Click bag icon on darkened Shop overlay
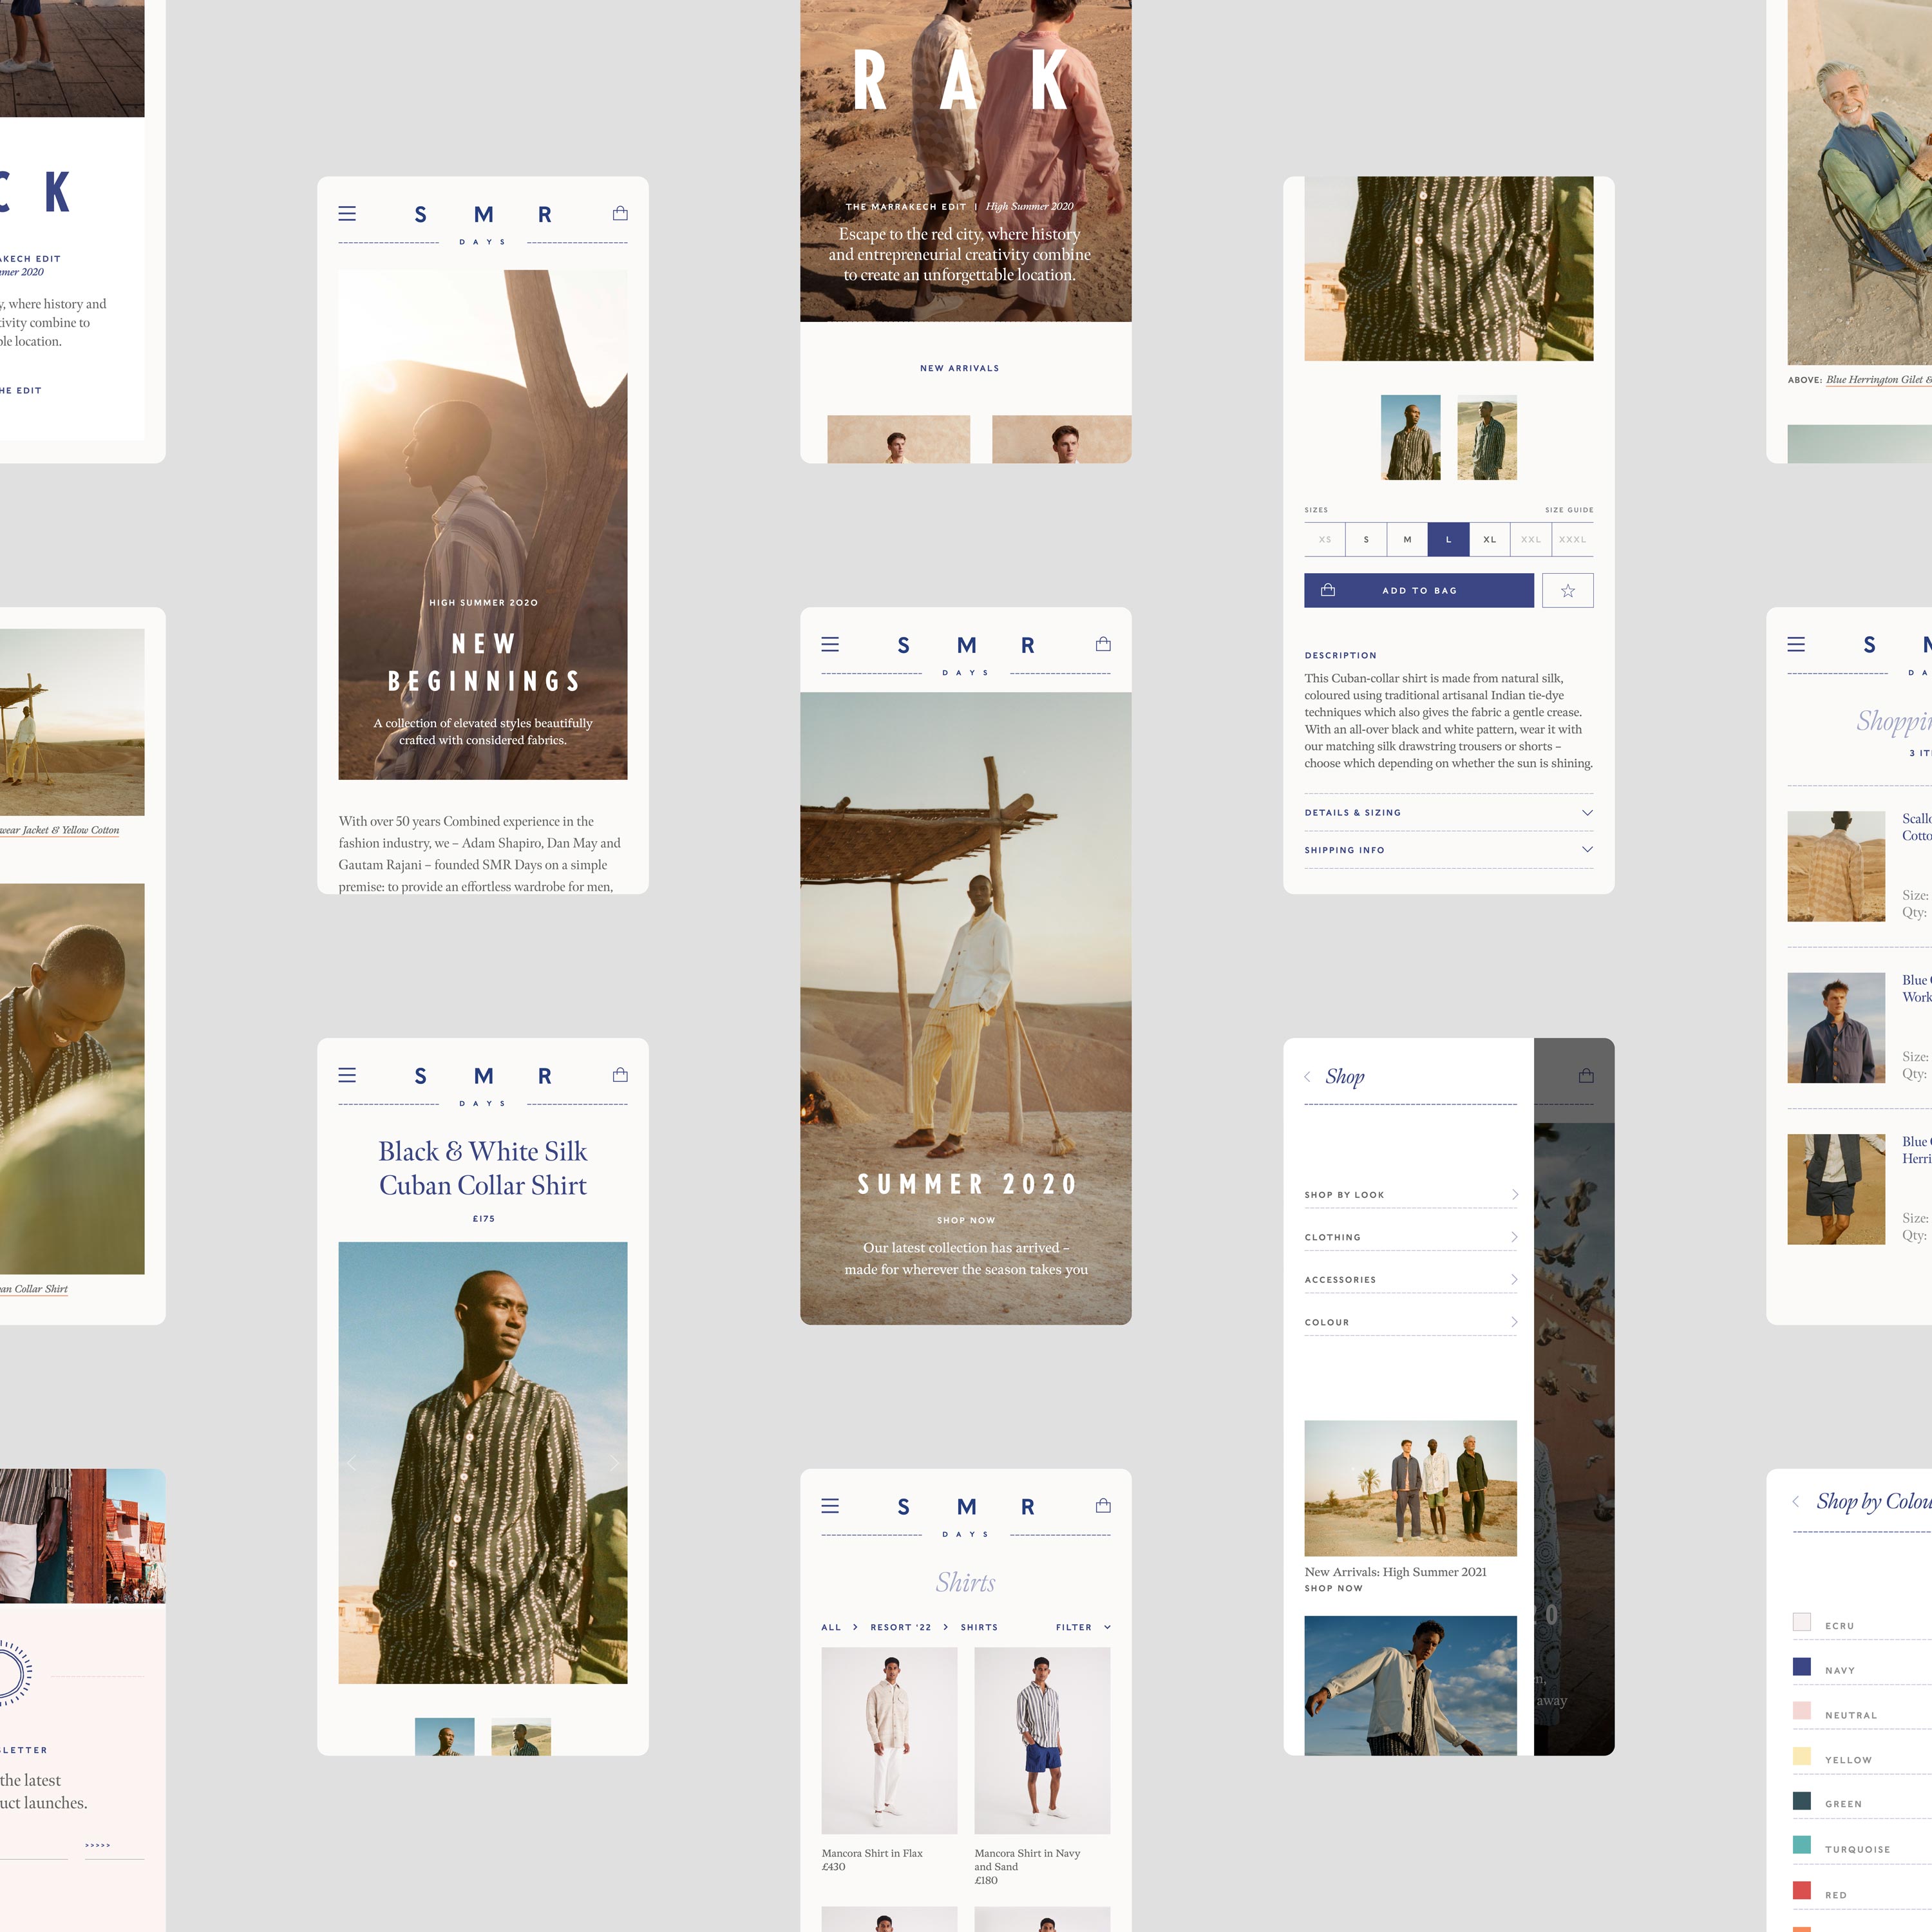Image resolution: width=1932 pixels, height=1932 pixels. [1586, 1076]
